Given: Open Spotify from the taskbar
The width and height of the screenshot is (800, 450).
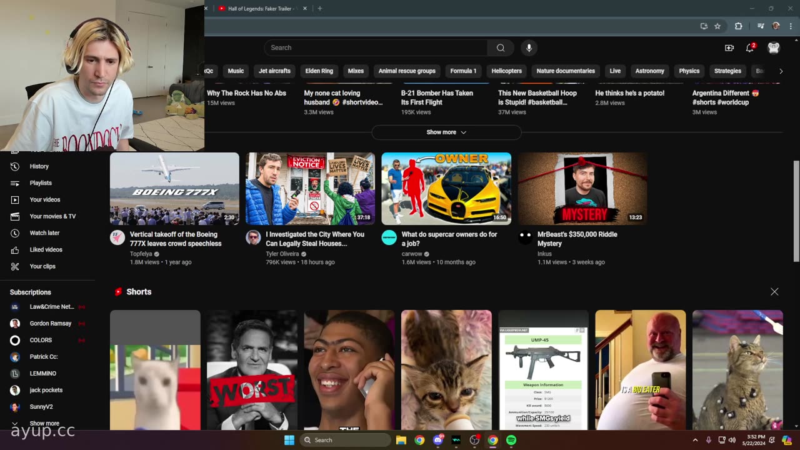Looking at the screenshot, I should [511, 440].
